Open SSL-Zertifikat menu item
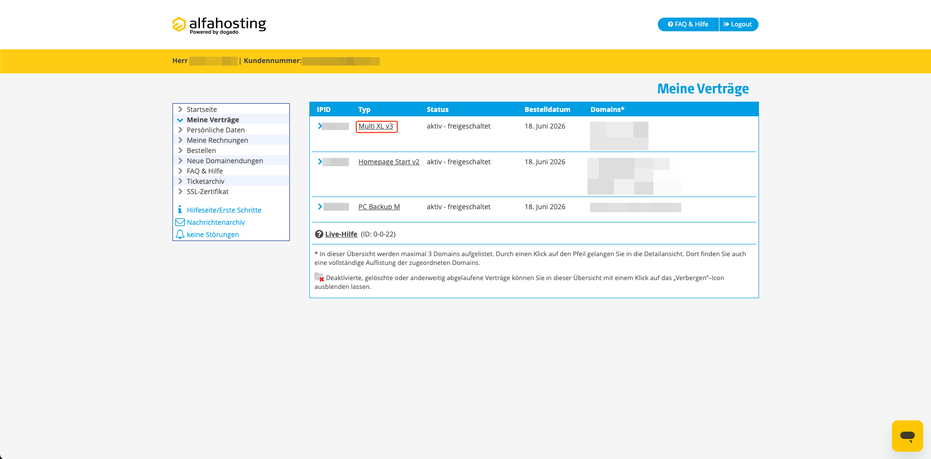 coord(208,192)
